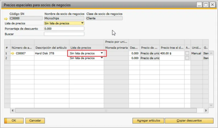218x128 pixels.
Task: Click the Copiar descuentos button
Action: 189,121
